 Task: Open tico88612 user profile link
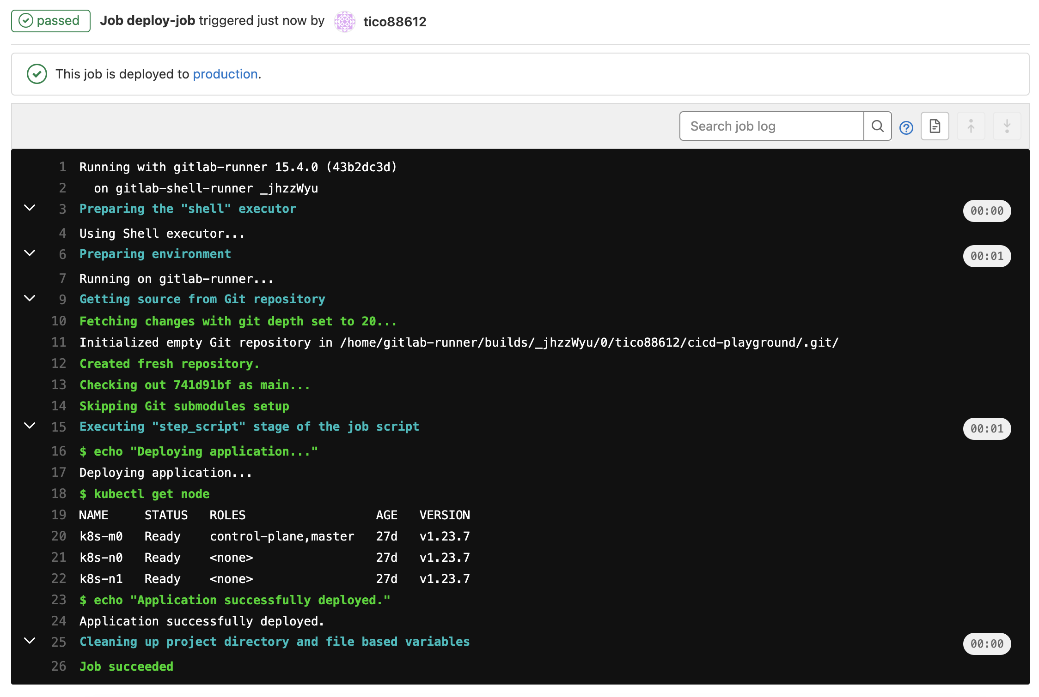point(395,22)
